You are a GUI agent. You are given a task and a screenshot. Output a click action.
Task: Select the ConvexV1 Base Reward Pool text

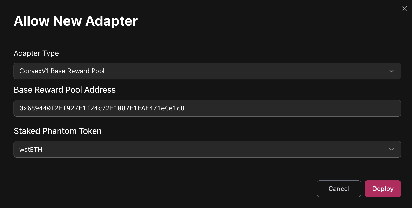62,71
